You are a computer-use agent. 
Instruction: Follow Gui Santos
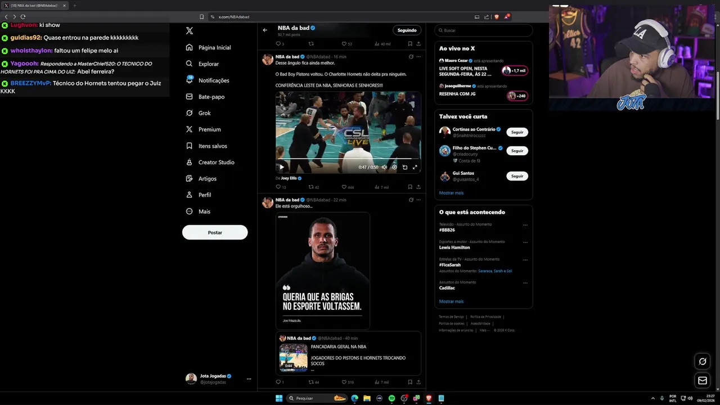[517, 176]
